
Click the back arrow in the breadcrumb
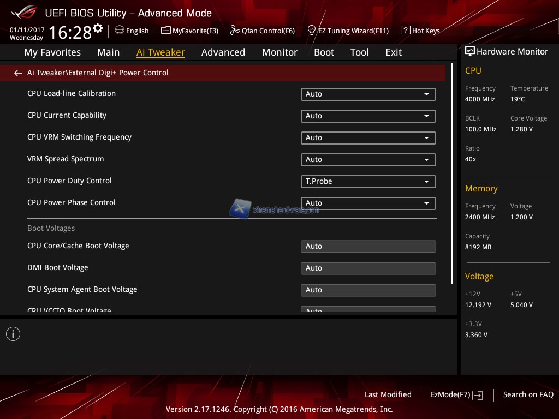point(18,73)
